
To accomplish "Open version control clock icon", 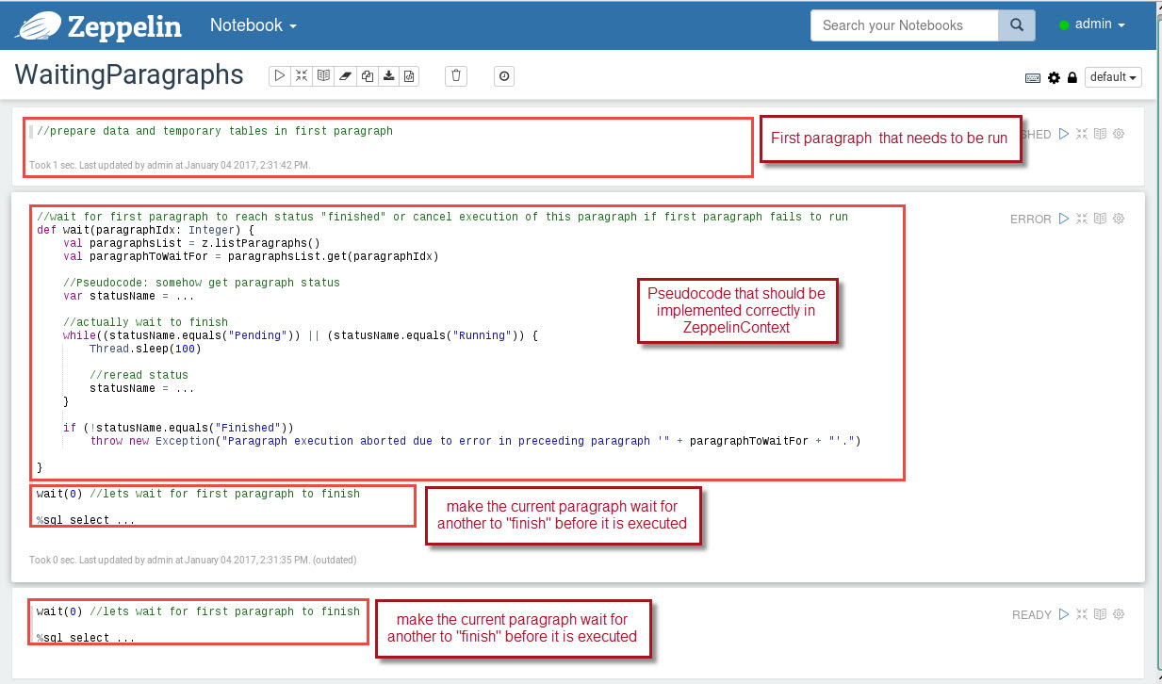I will point(504,76).
